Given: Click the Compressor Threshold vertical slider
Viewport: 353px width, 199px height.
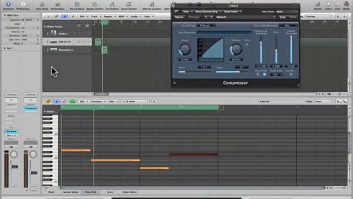Looking at the screenshot, I should click(x=261, y=49).
